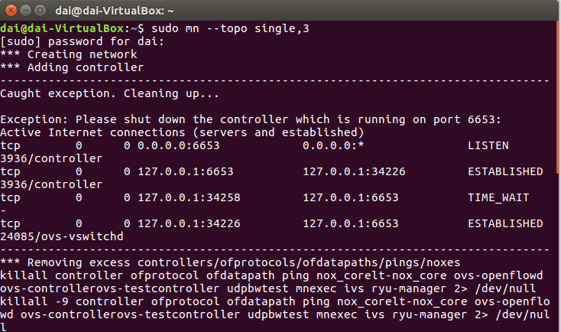561x332 pixels.
Task: Click the green dai@dai-VirtualBox prompt
Action: pyautogui.click(x=62, y=28)
